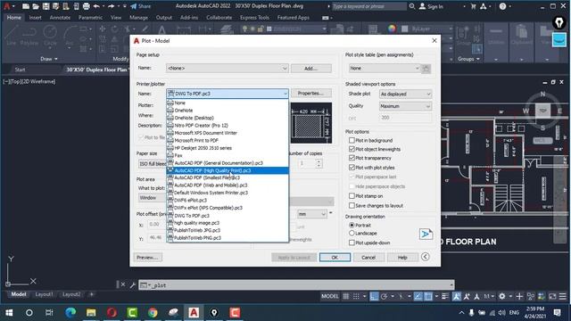The width and height of the screenshot is (571, 321).
Task: Click the Open file icon in quick access toolbar
Action: point(36,6)
